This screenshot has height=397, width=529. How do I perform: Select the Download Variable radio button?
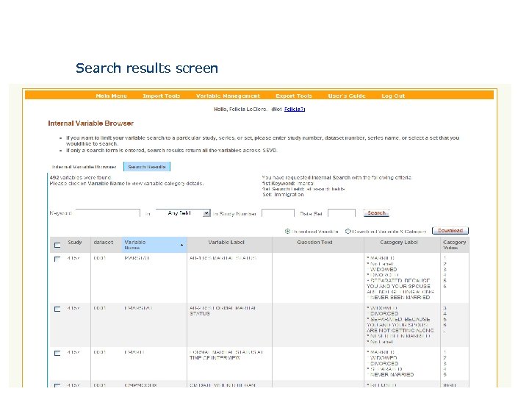287,232
